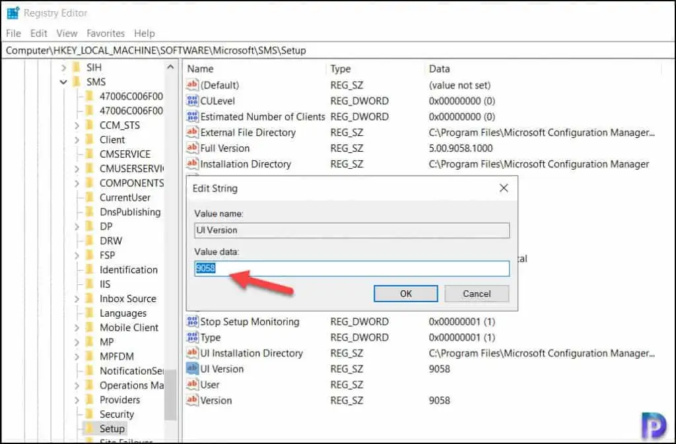Screen dimensions: 676x444
Task: Select the Installation Directory value icon
Action: (192, 164)
